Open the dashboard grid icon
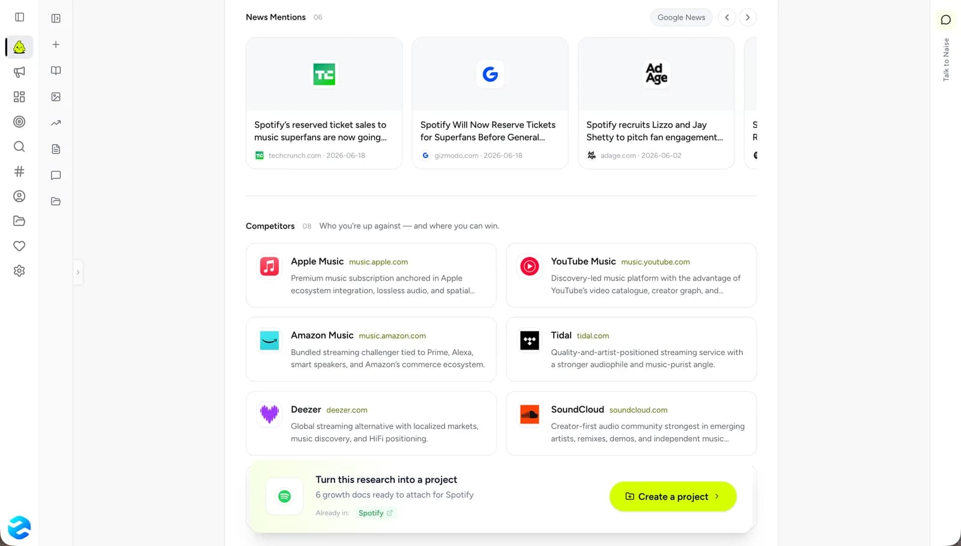This screenshot has width=961, height=546. (19, 97)
